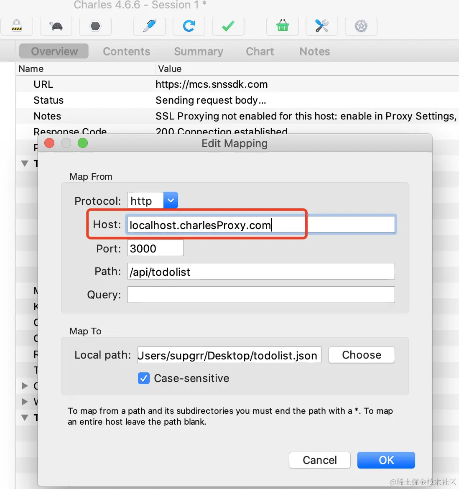Click the Choose button
Image resolution: width=459 pixels, height=489 pixels.
coord(362,355)
